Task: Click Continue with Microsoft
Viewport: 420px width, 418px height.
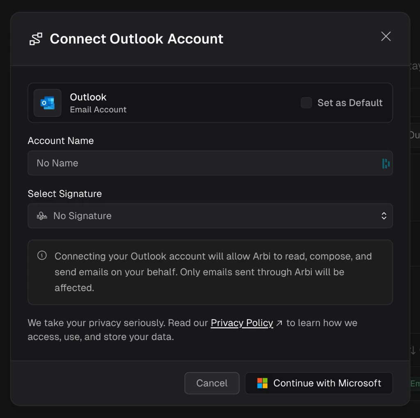Action: (x=319, y=383)
